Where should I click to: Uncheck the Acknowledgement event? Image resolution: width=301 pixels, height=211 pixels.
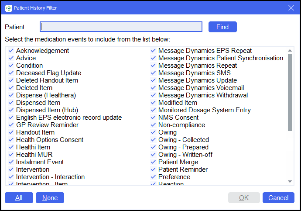pyautogui.click(x=11, y=51)
